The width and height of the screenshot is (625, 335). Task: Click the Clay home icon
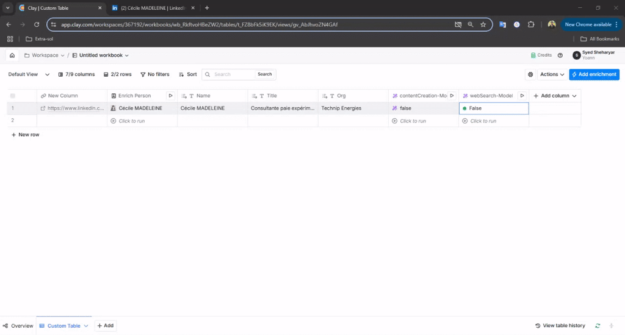(x=12, y=55)
